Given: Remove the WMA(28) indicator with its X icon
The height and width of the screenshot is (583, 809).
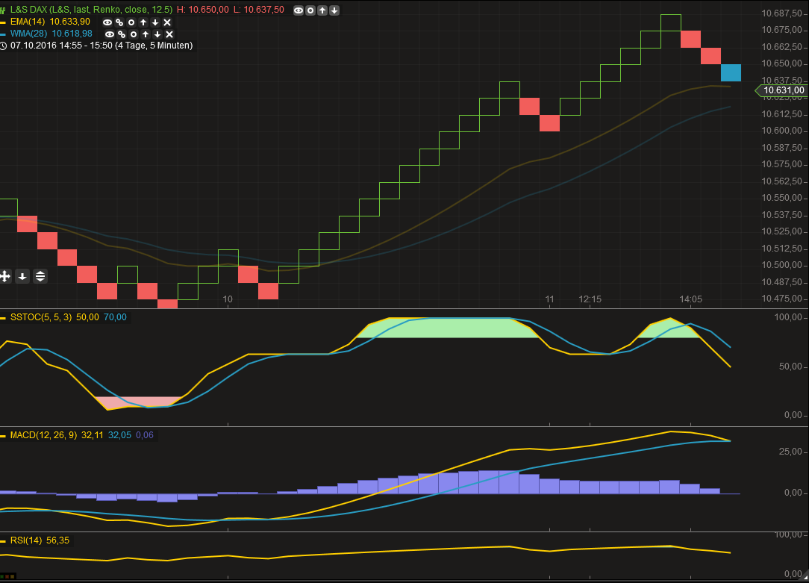Looking at the screenshot, I should pyautogui.click(x=168, y=34).
